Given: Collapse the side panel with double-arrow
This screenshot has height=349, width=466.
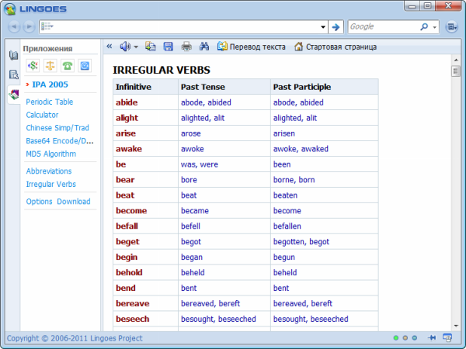Looking at the screenshot, I should coord(109,47).
